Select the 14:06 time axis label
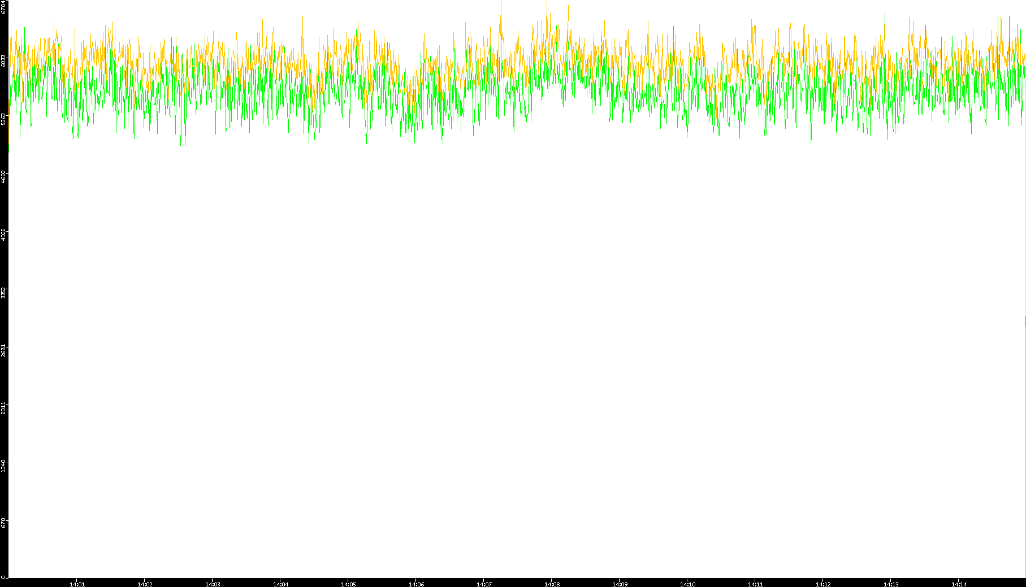The height and width of the screenshot is (587, 1026). pos(416,584)
